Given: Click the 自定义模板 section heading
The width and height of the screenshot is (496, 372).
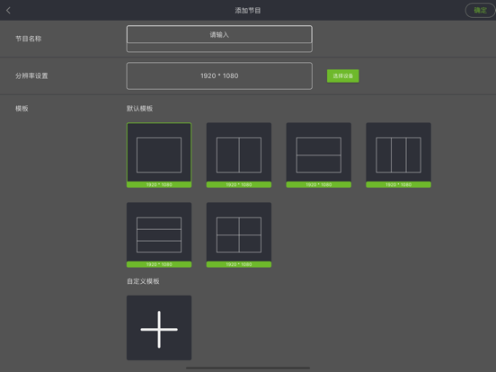Looking at the screenshot, I should [143, 281].
